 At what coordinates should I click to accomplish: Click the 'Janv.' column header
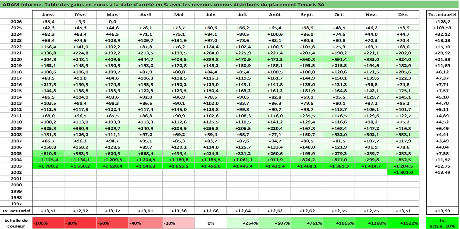click(x=48, y=15)
